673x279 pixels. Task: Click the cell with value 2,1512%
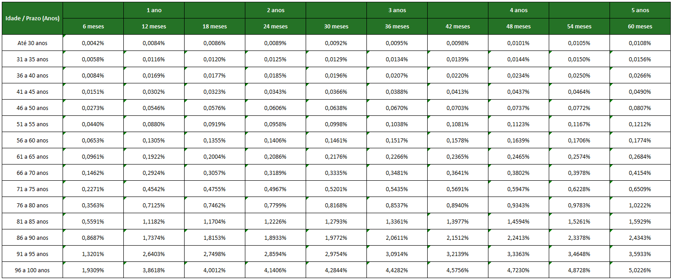[x=458, y=238]
